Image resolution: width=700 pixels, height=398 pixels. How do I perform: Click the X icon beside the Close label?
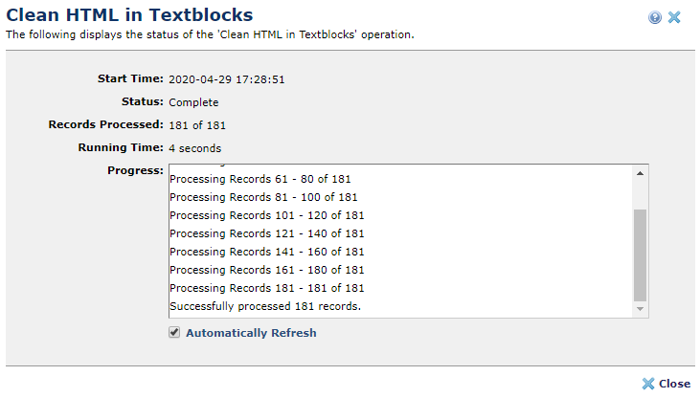[x=648, y=384]
